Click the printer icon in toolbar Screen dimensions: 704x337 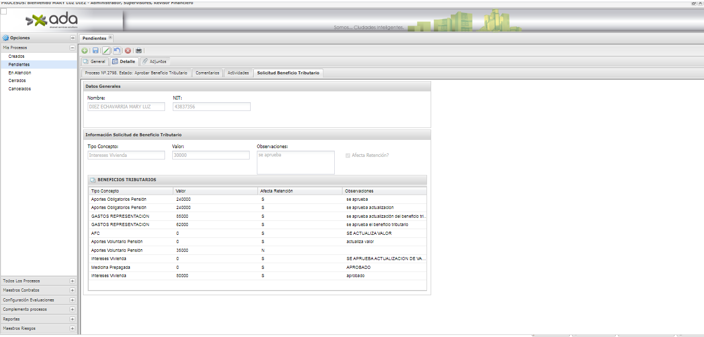[x=139, y=51]
